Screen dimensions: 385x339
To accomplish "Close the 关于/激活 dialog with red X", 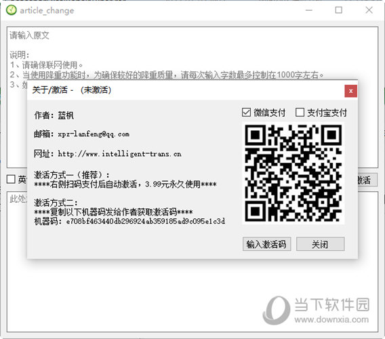I will 350,91.
